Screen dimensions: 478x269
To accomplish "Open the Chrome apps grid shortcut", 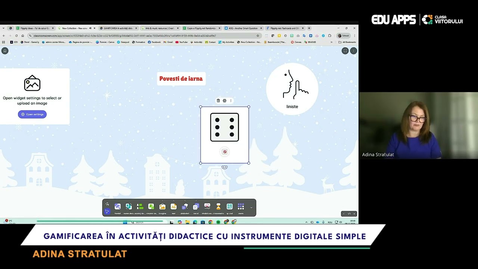I will pyautogui.click(x=4, y=42).
